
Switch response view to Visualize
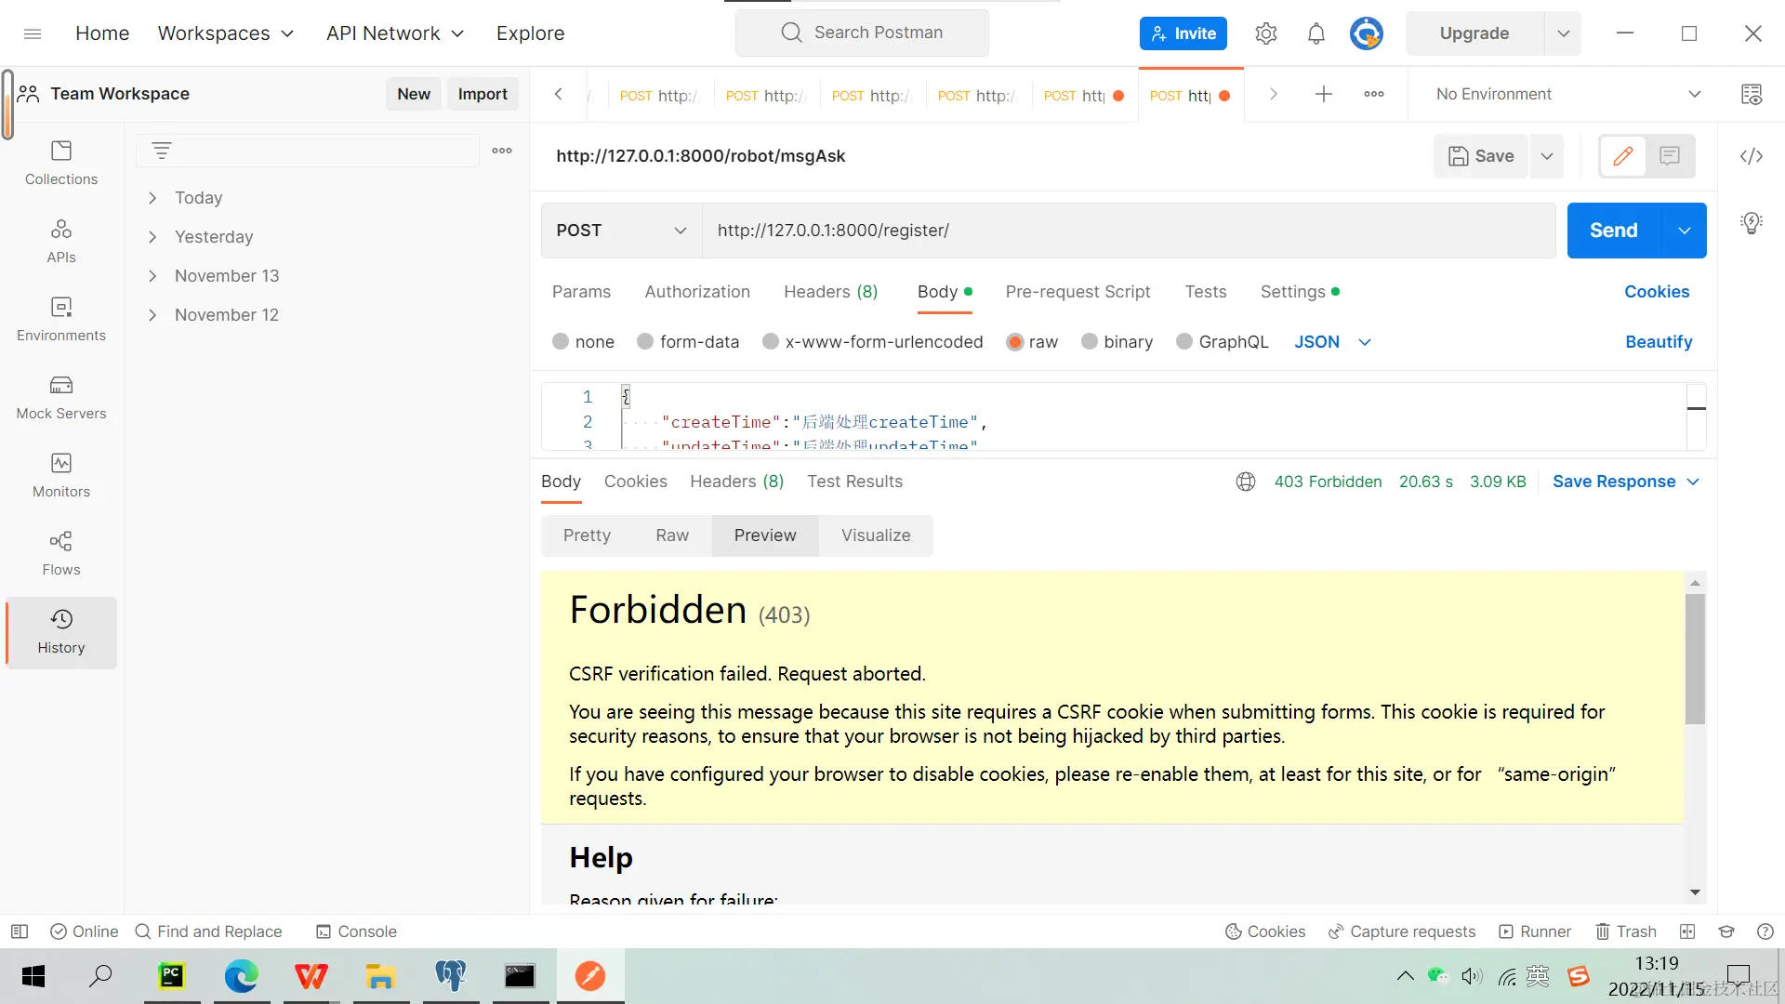coord(876,535)
